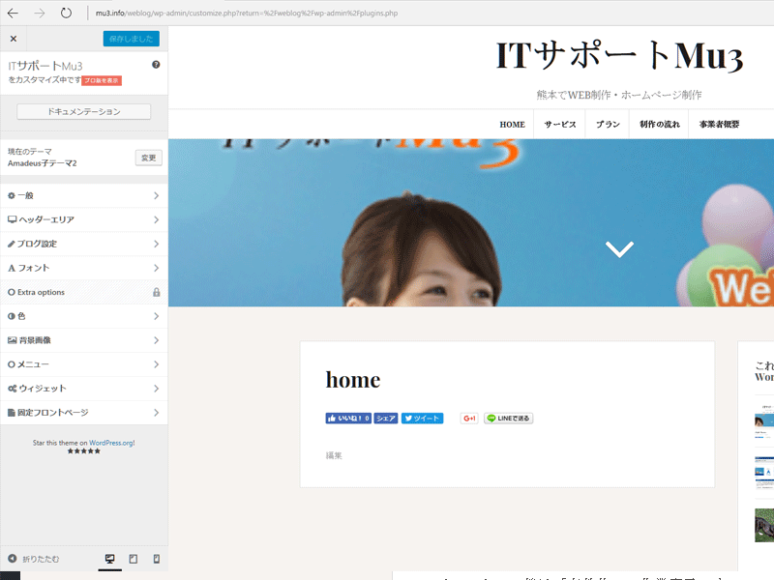This screenshot has width=774, height=580.
Task: Click the contrast icon beside 色
Action: click(12, 316)
